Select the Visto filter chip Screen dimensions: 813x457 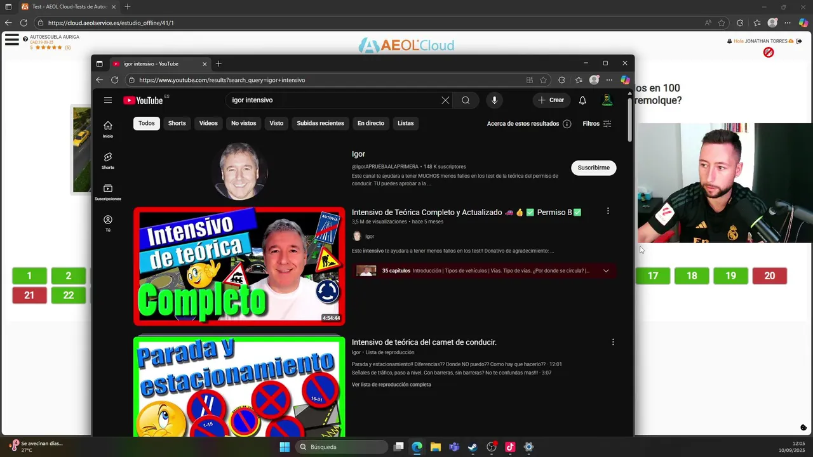[x=276, y=123]
